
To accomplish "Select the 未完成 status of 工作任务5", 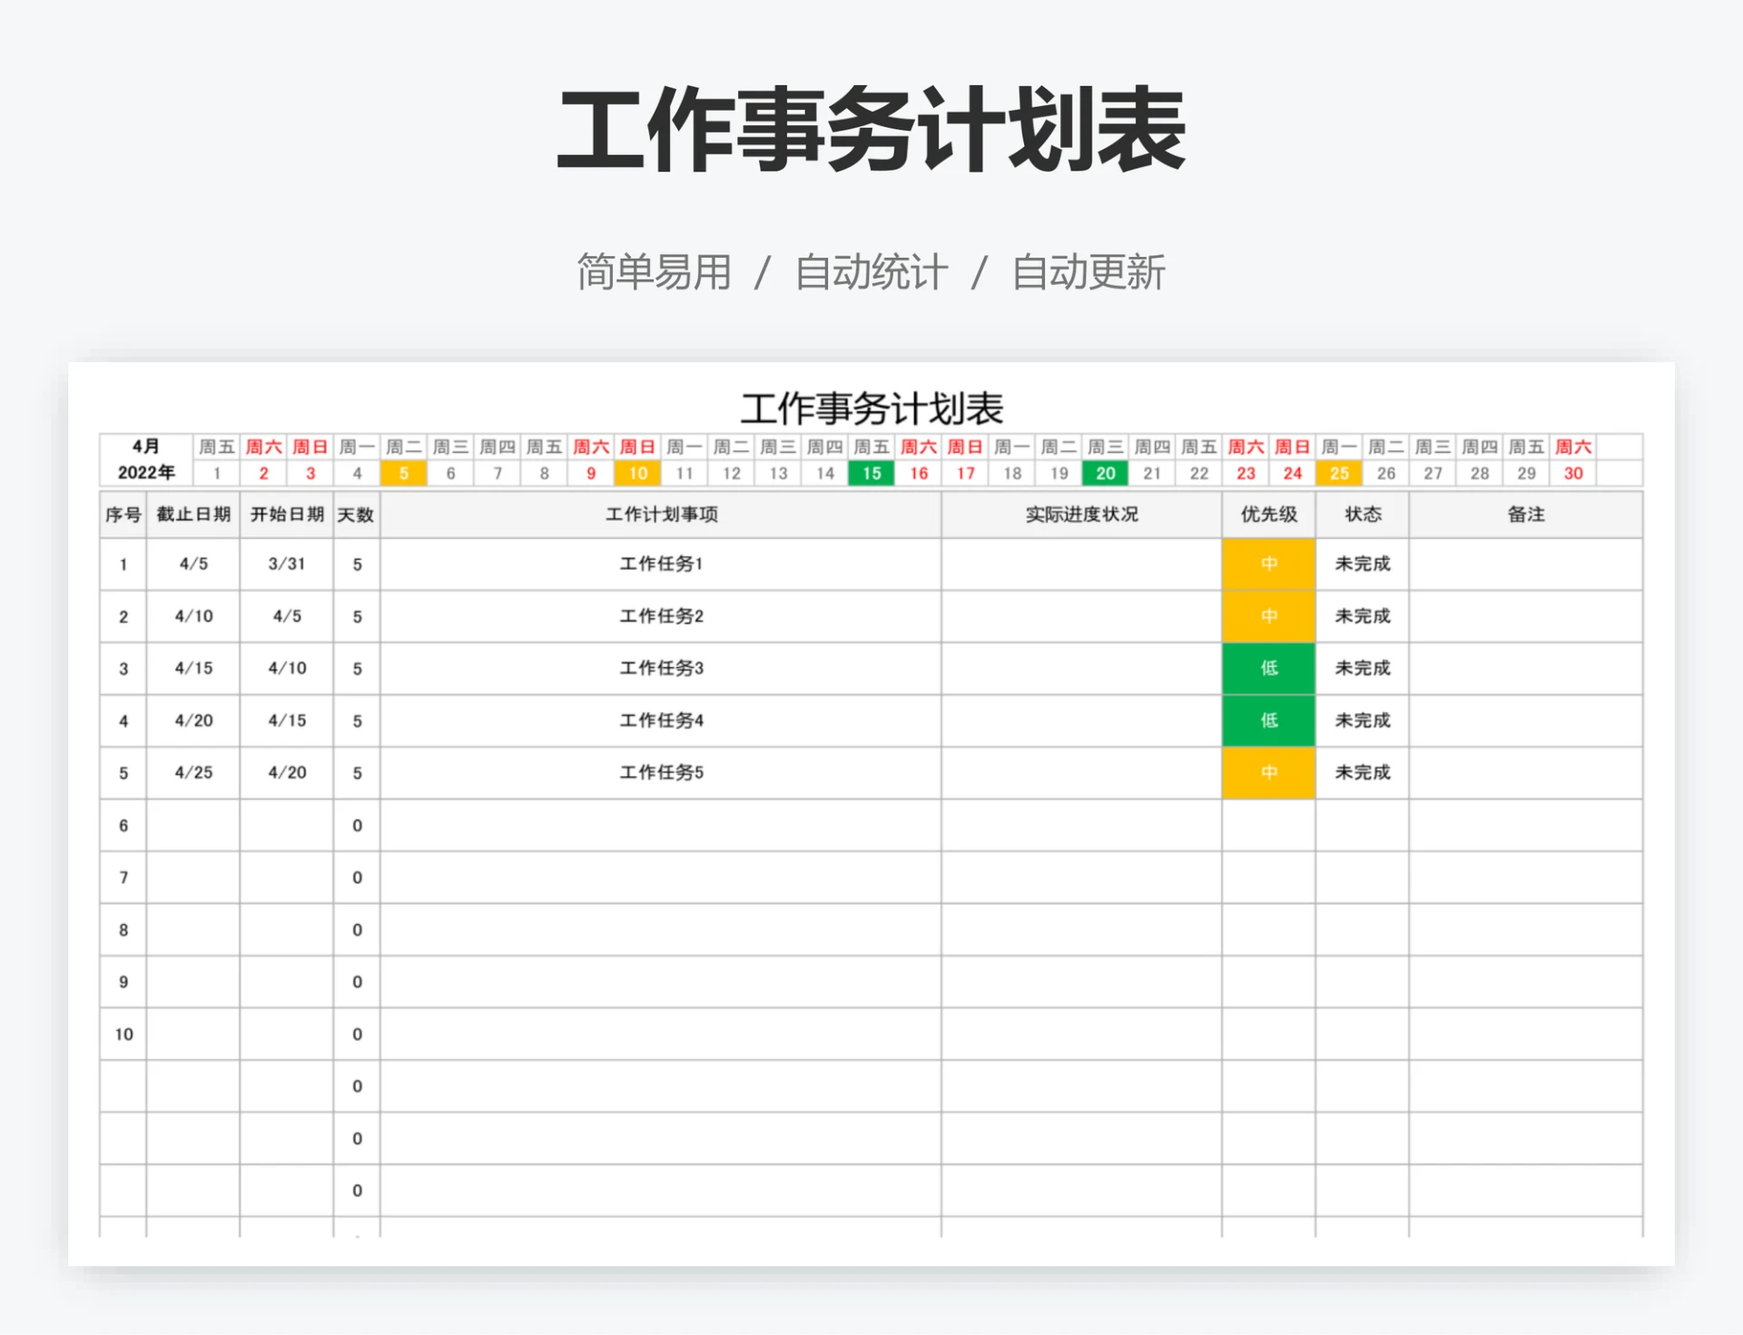I will click(x=1361, y=772).
